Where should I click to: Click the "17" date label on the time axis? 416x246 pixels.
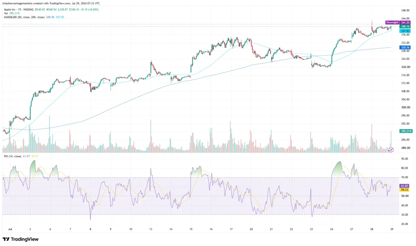(231, 229)
